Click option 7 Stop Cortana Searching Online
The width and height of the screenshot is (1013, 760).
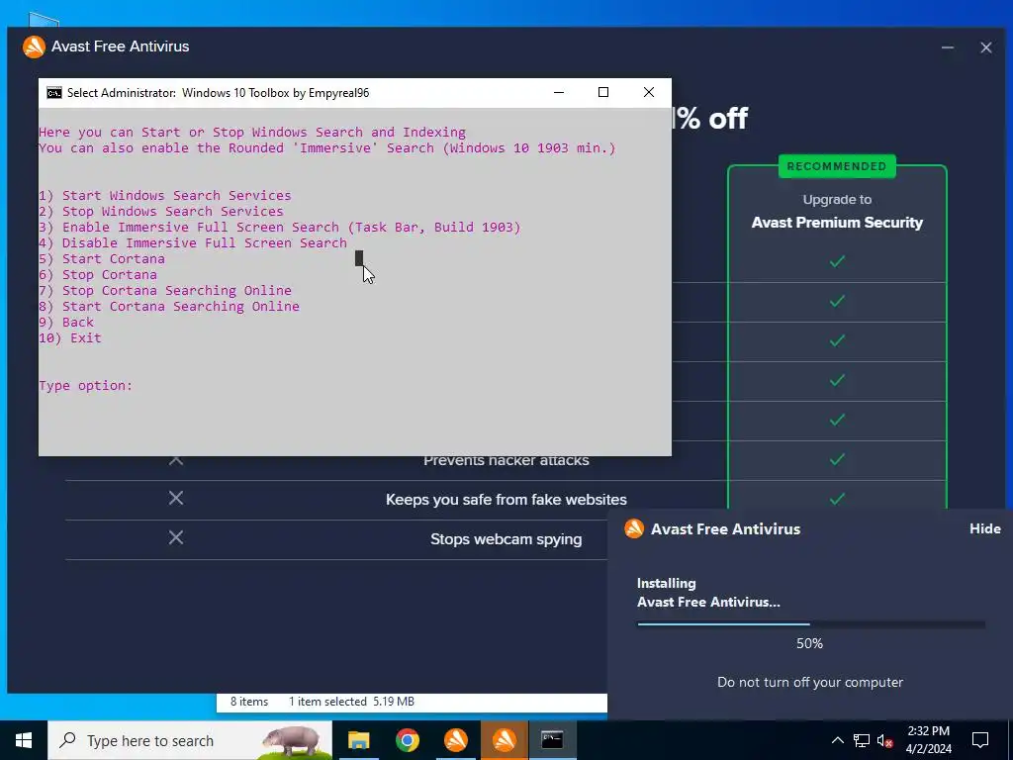pos(165,290)
